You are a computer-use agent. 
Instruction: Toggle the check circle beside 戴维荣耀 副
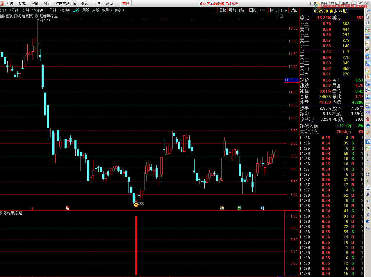[1, 213]
